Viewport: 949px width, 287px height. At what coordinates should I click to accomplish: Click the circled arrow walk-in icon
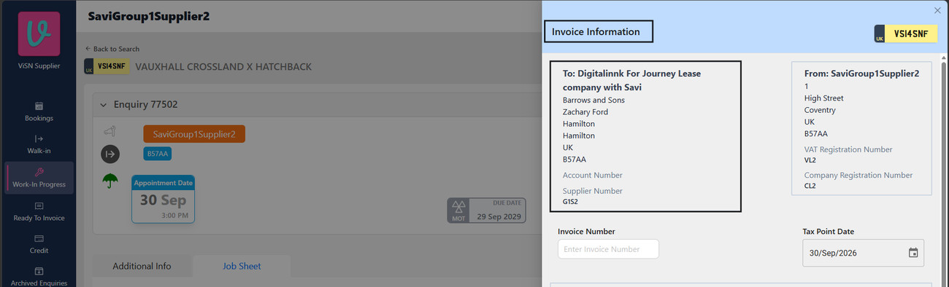coord(109,154)
